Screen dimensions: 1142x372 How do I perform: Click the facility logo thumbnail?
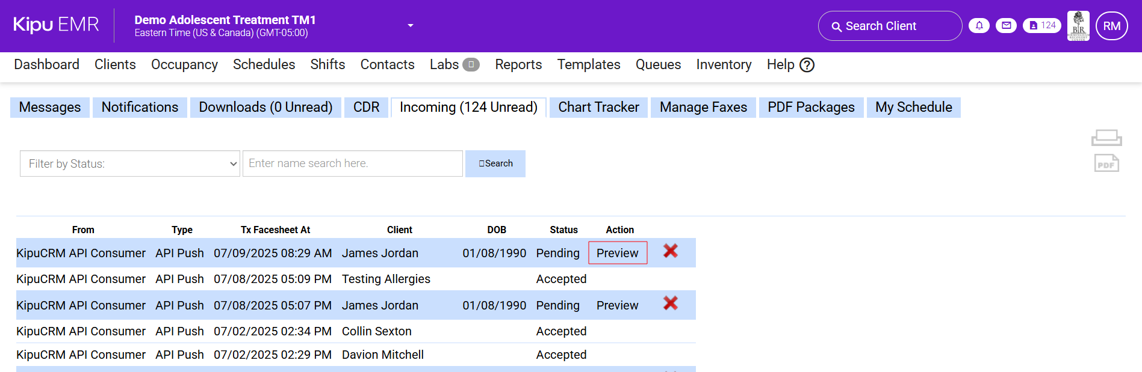(1078, 26)
